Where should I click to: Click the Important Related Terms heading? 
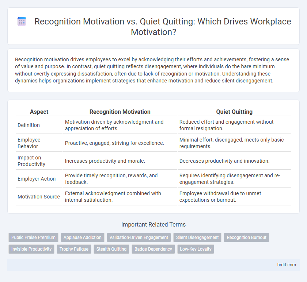153,225
